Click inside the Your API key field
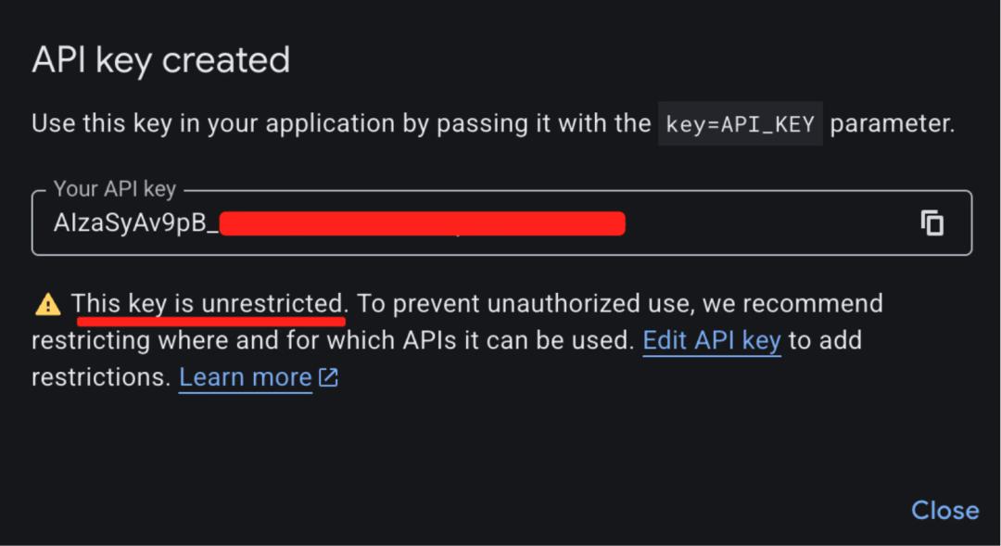Screen dimensions: 1001x546 click(760, 223)
